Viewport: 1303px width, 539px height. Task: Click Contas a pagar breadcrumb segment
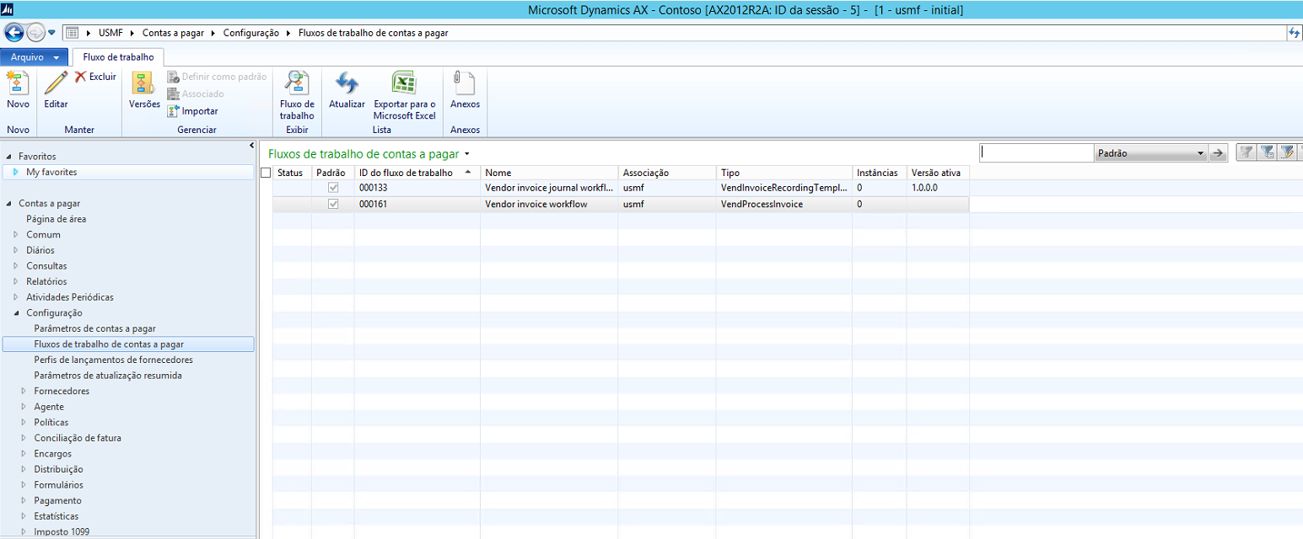pos(172,33)
